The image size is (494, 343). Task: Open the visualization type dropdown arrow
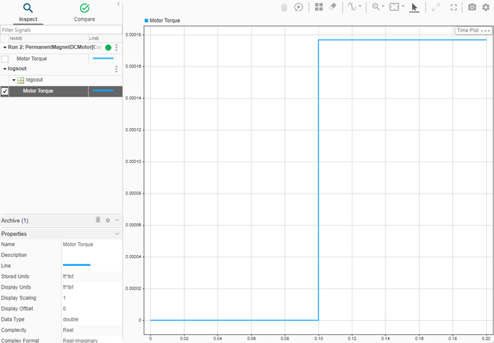pyautogui.click(x=361, y=7)
